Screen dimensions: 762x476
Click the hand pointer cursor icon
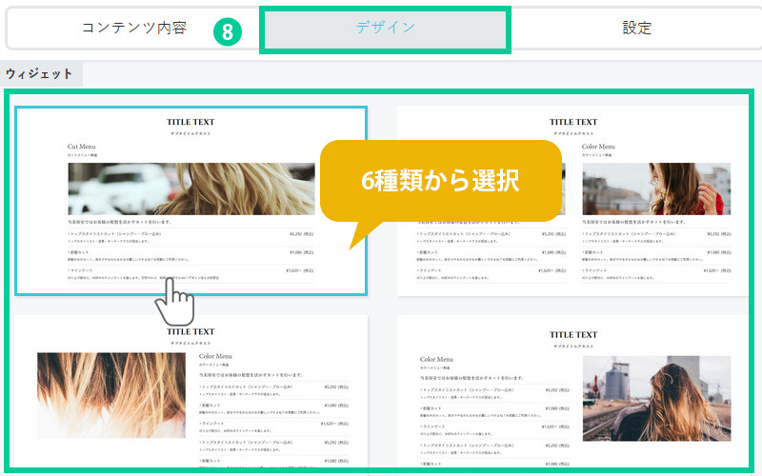(x=174, y=303)
